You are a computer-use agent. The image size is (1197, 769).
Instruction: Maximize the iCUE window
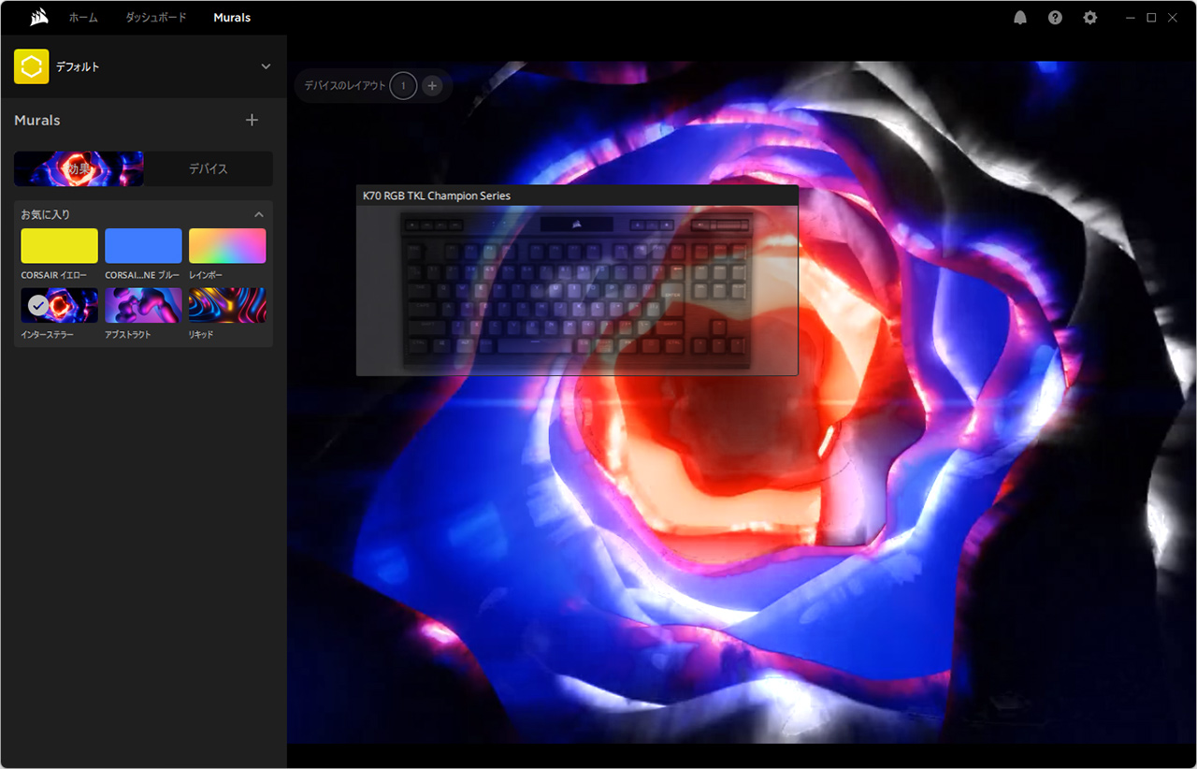tap(1151, 17)
